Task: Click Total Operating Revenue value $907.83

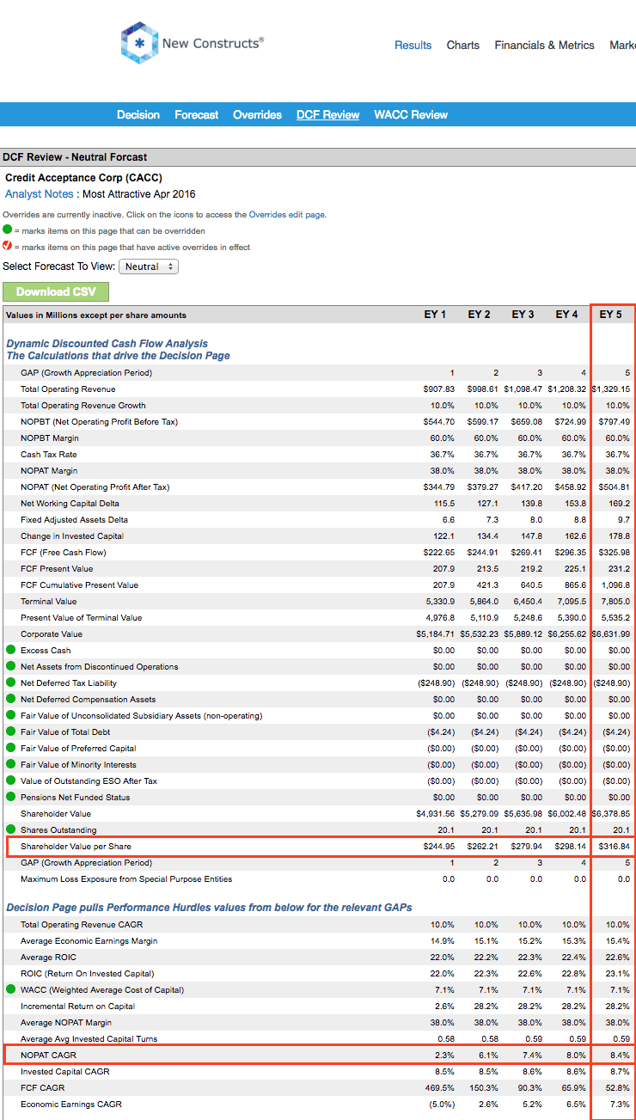Action: (x=439, y=389)
